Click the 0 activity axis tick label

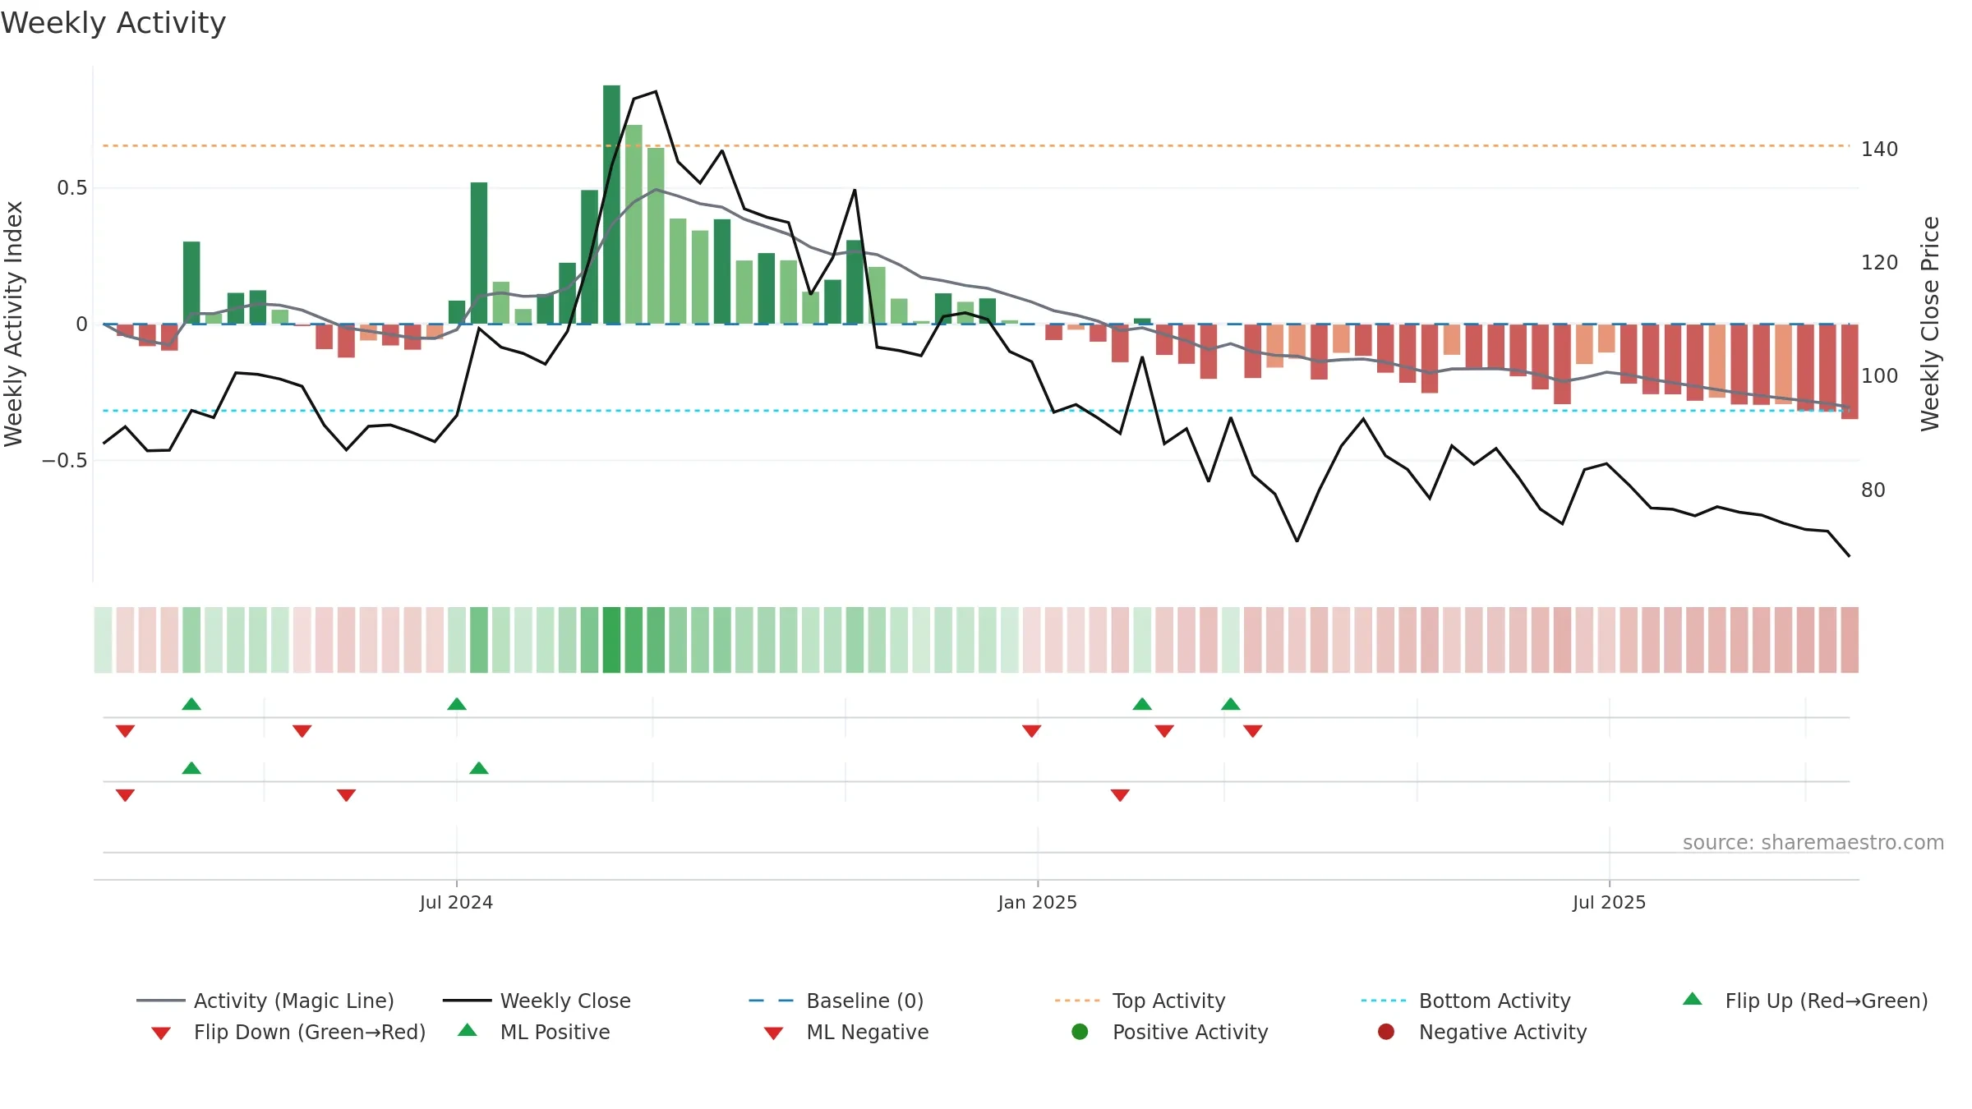point(81,324)
